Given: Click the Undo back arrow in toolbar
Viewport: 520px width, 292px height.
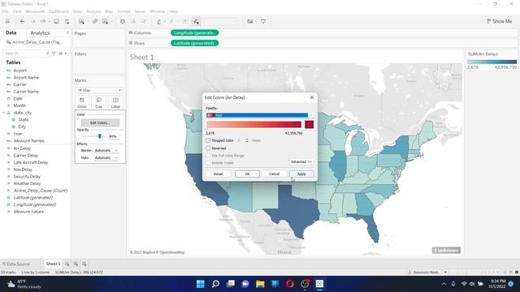Looking at the screenshot, I should pyautogui.click(x=22, y=22).
